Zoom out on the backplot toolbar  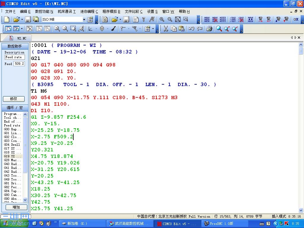tap(170, 19)
